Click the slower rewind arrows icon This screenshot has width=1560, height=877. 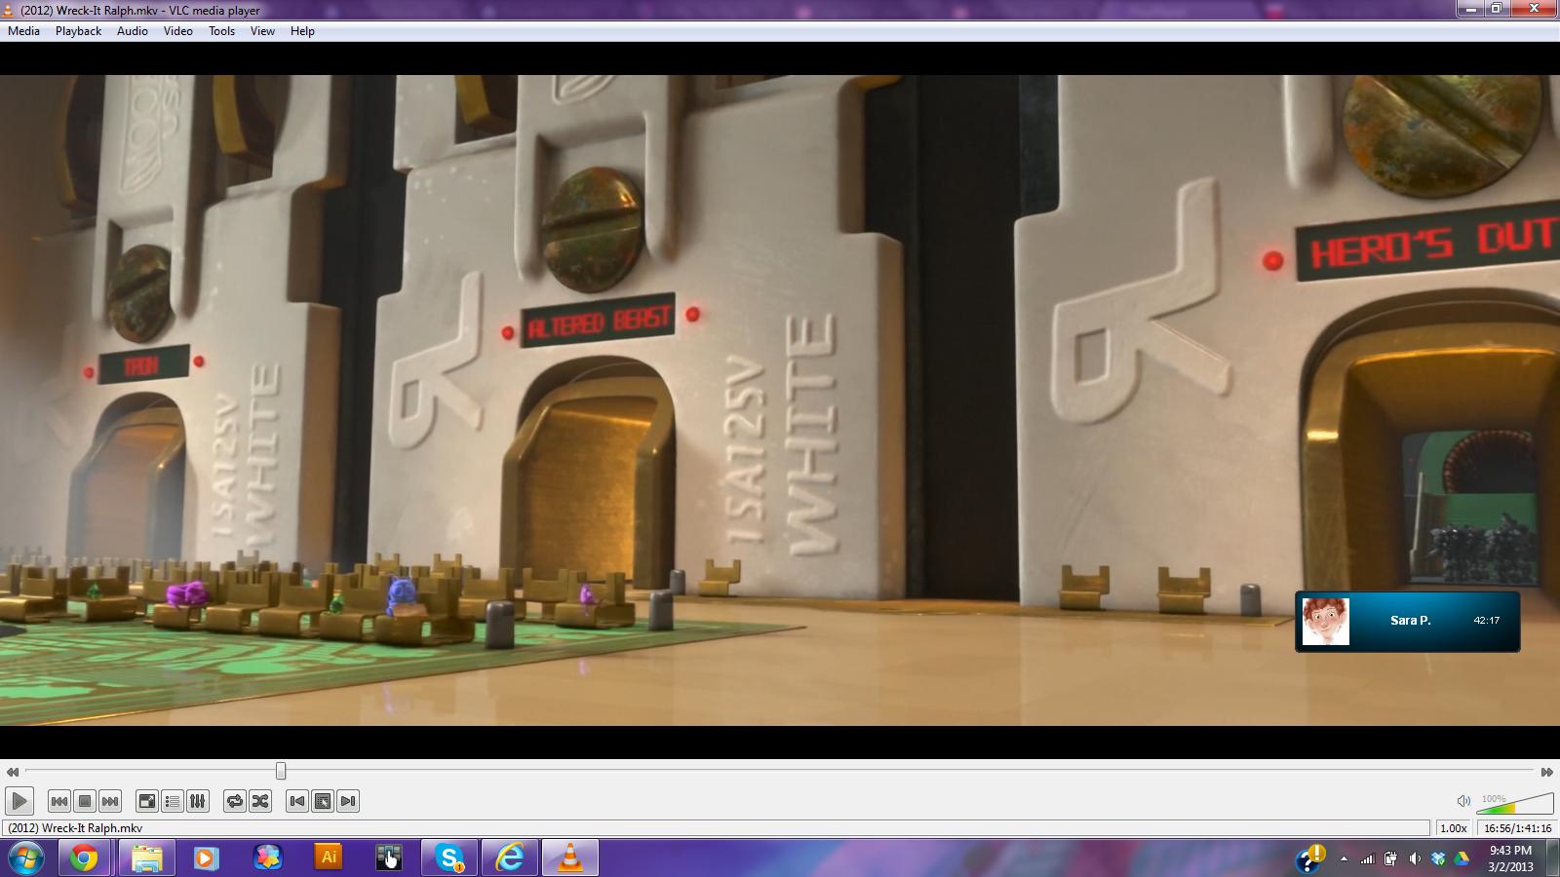pyautogui.click(x=12, y=772)
